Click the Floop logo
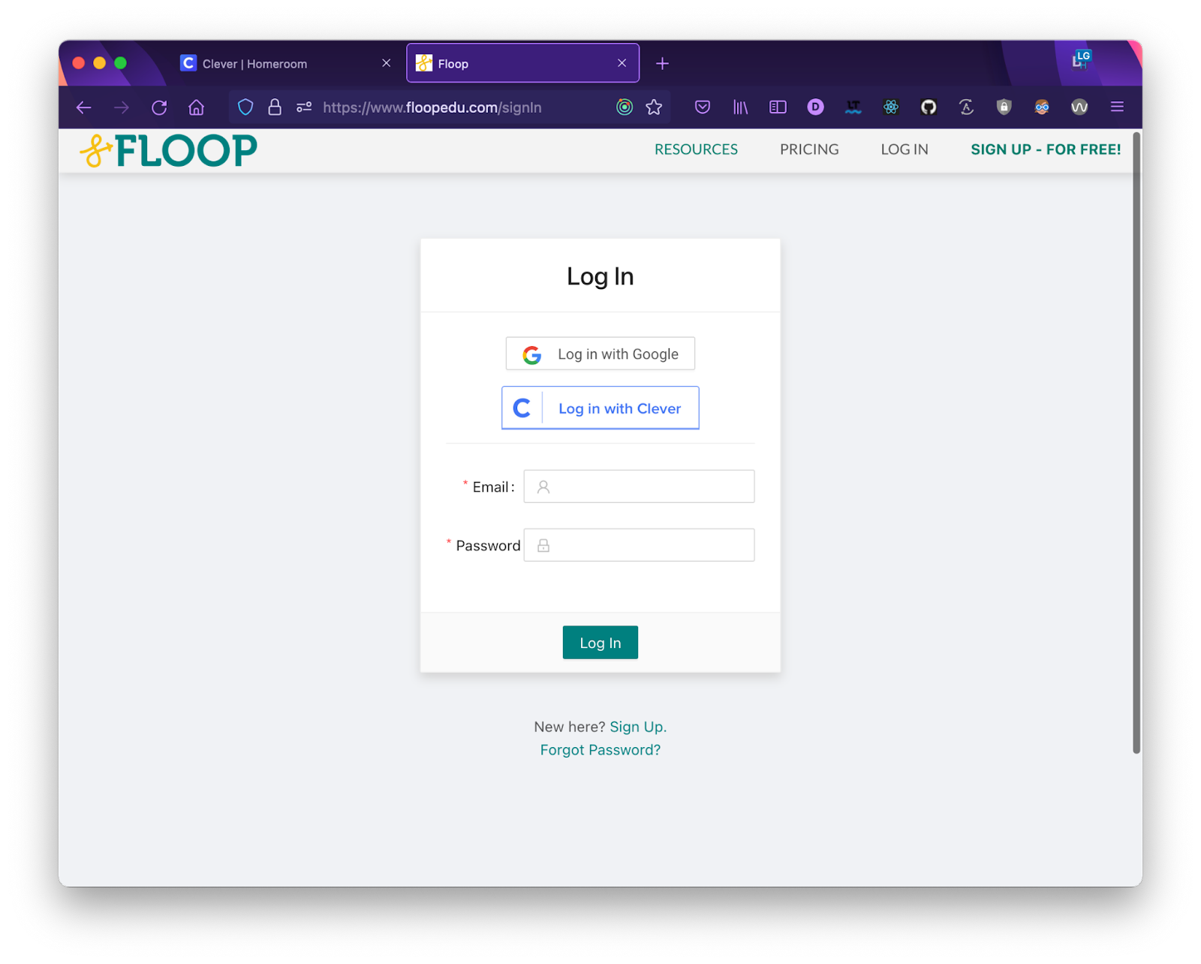This screenshot has height=964, width=1201. click(x=168, y=150)
